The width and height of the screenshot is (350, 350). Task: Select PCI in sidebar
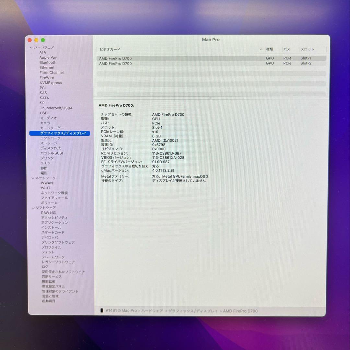pyautogui.click(x=43, y=88)
